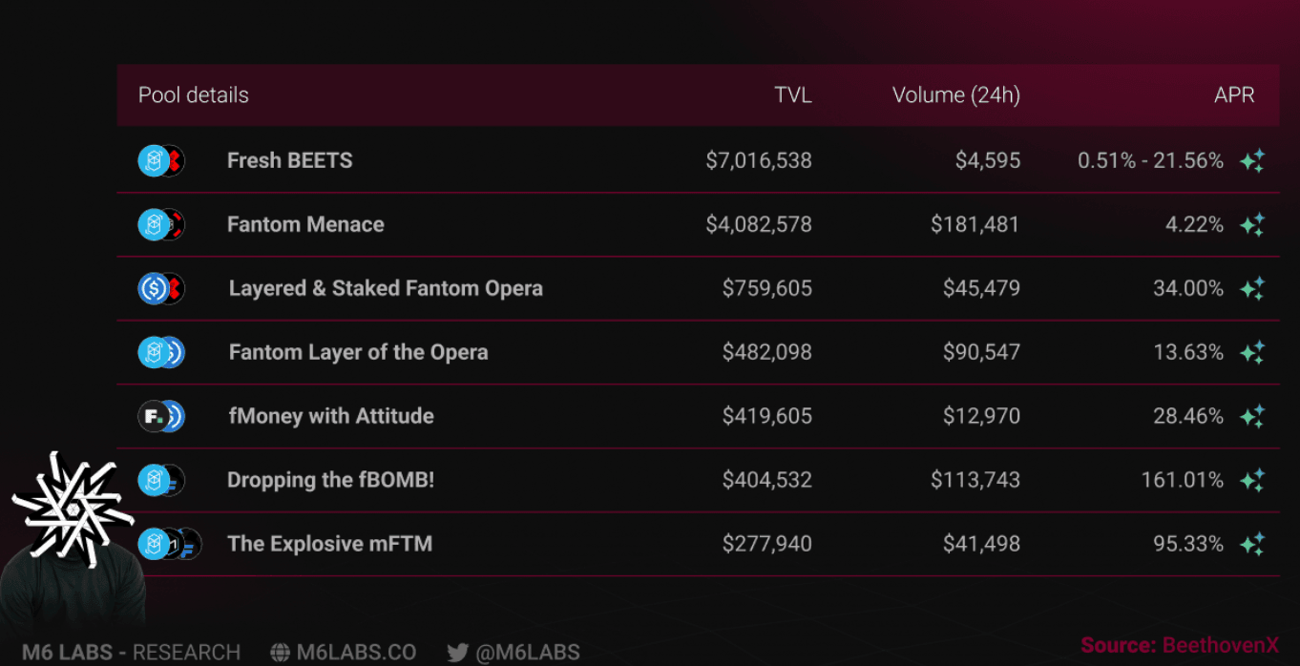Click the sparkle icon beside 34.00% APR

tap(1252, 288)
